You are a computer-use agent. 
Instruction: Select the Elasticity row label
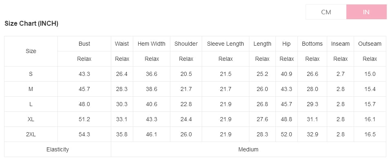(x=57, y=149)
